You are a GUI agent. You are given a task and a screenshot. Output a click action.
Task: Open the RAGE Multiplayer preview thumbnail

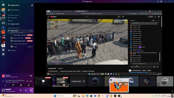tap(119, 87)
